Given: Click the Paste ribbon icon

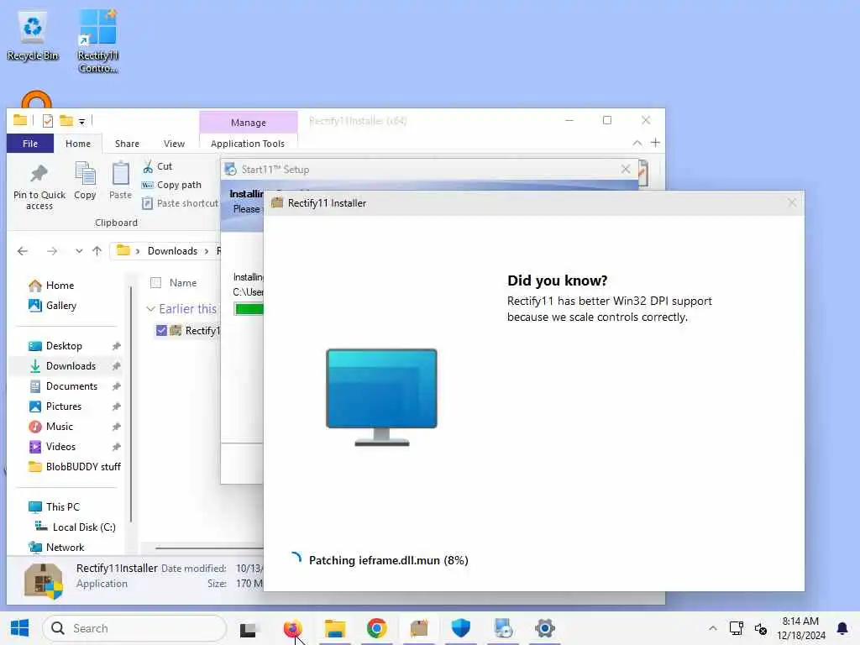Looking at the screenshot, I should pos(120,180).
